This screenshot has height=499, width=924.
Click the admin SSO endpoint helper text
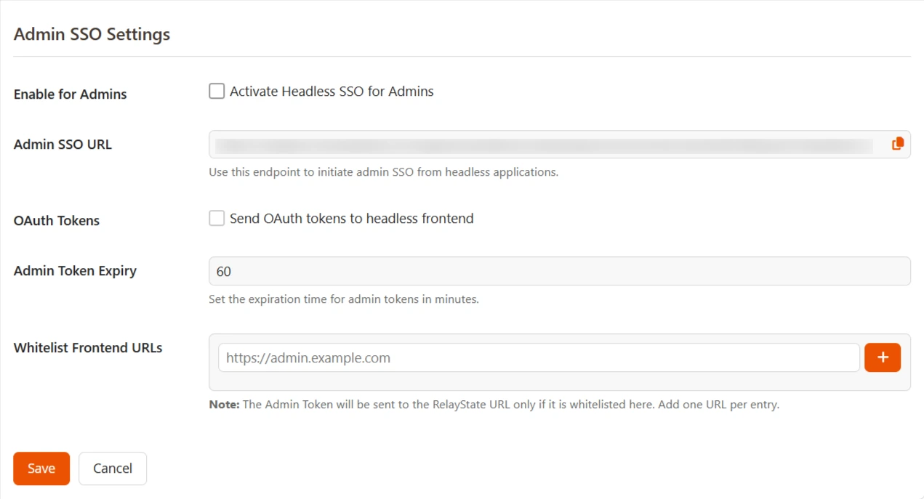point(383,171)
